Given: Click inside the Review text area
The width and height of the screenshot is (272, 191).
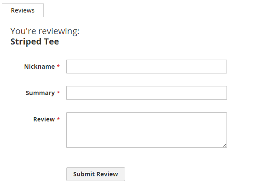Looking at the screenshot, I should pos(146,130).
